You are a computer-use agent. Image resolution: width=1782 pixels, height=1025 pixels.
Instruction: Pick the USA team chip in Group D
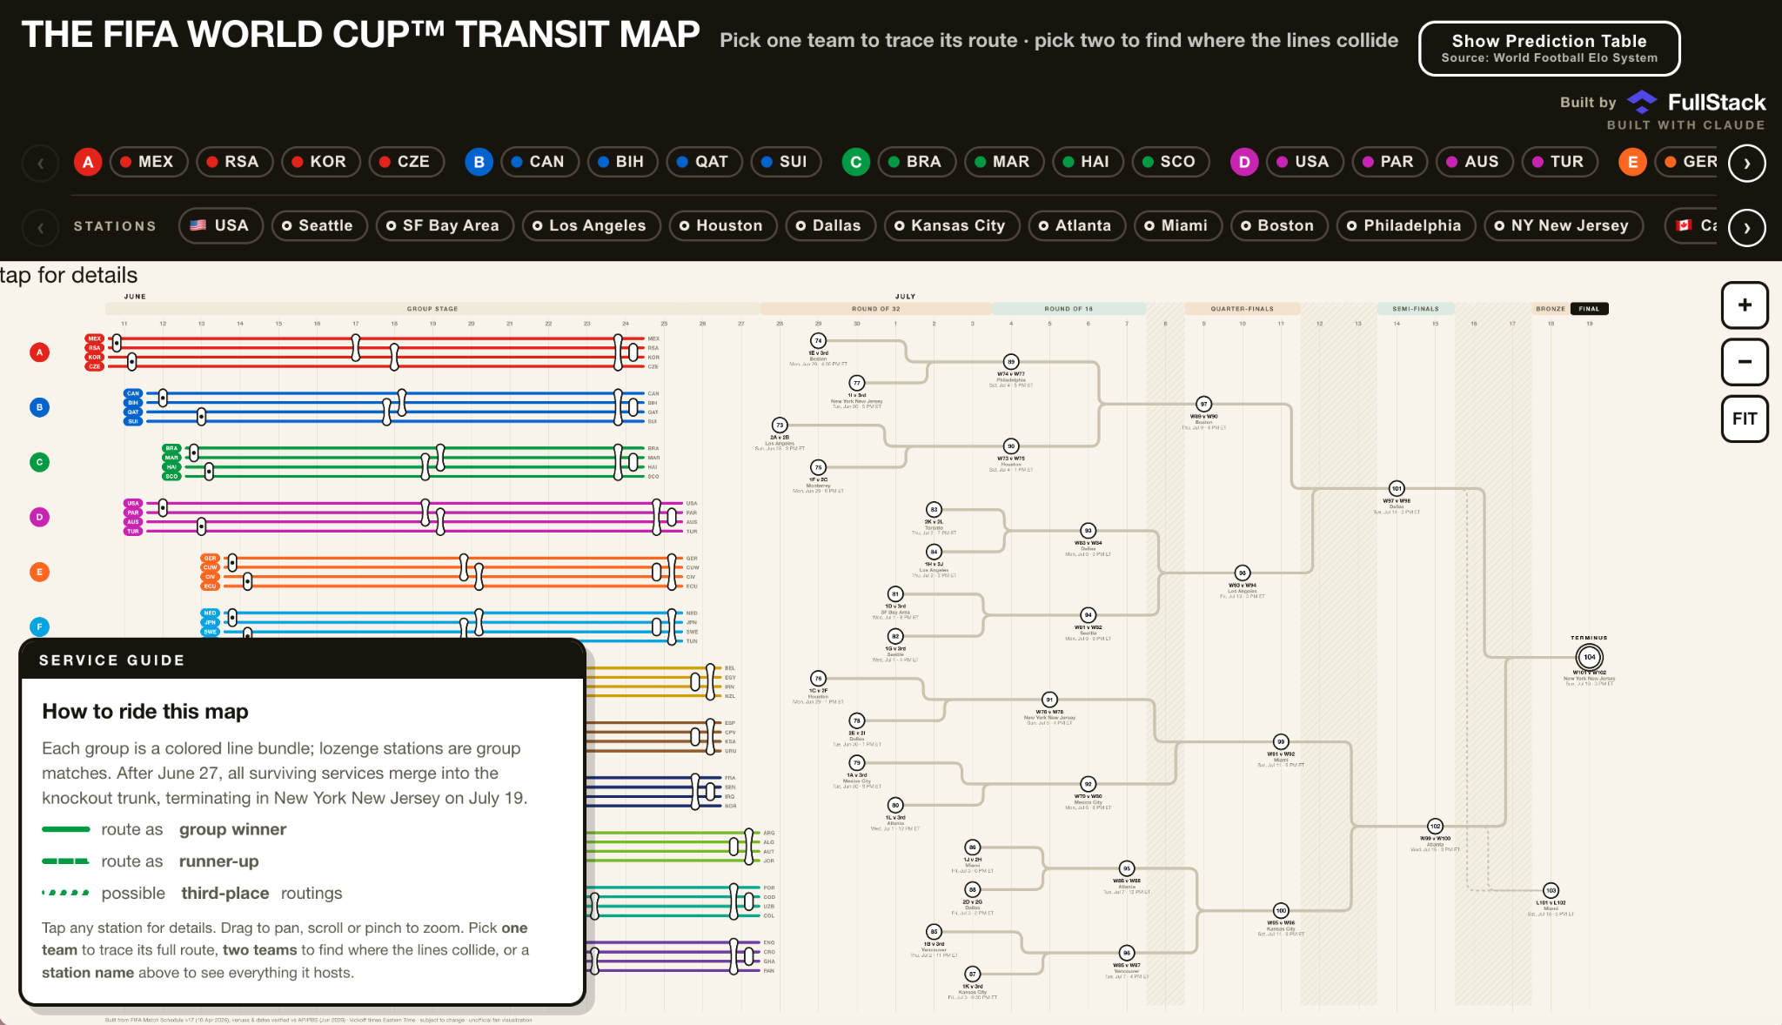coord(1304,162)
